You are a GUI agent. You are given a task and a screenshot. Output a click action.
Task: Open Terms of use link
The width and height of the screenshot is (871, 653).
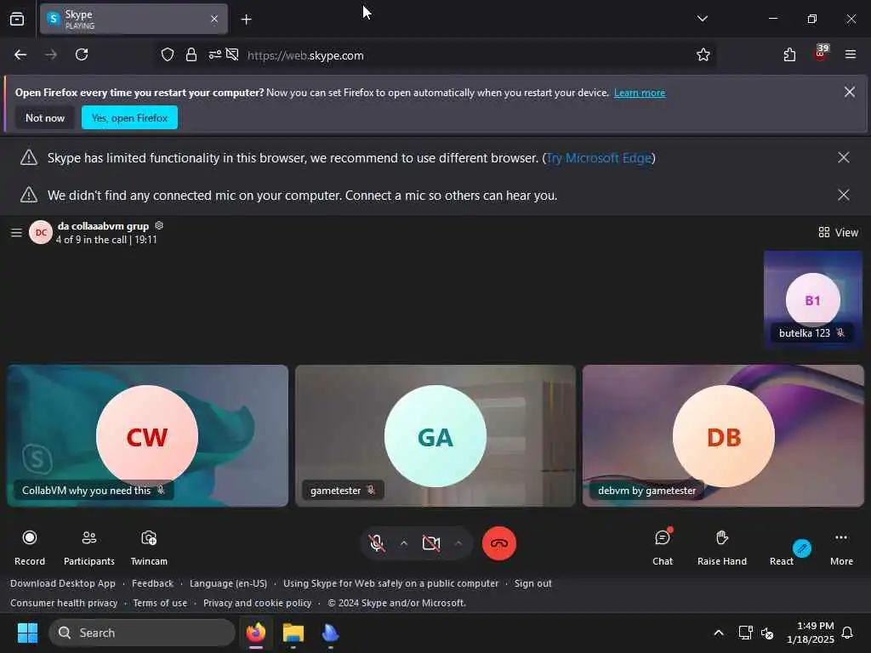160,603
